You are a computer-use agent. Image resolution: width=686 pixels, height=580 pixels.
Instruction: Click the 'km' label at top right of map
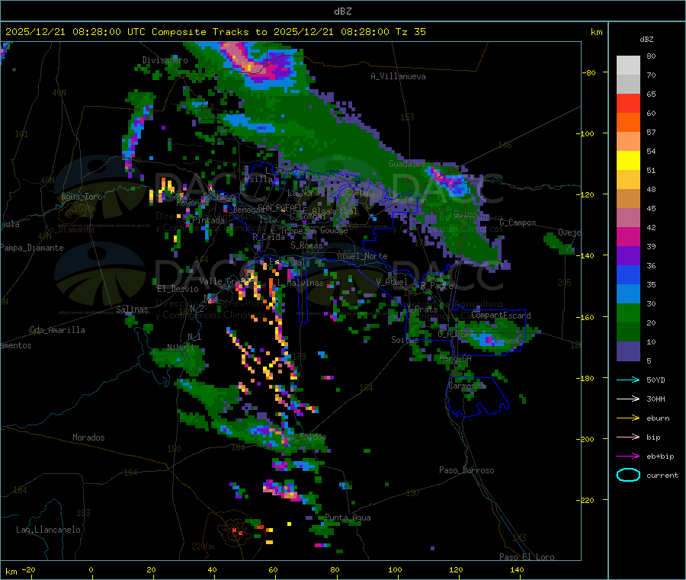pos(596,32)
